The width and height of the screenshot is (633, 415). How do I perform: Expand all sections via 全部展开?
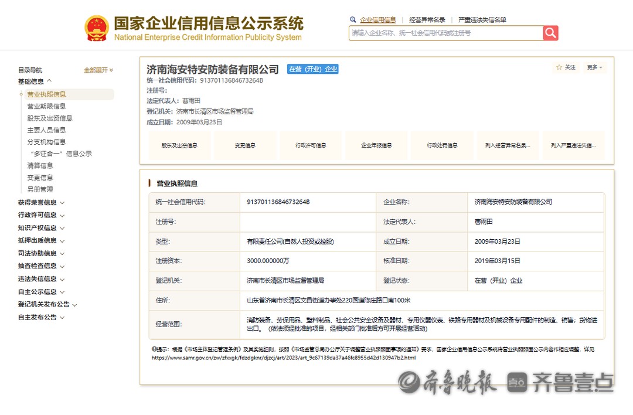pos(98,70)
